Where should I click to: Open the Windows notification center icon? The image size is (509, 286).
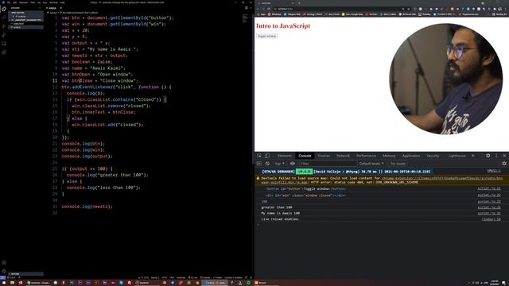[x=503, y=283]
